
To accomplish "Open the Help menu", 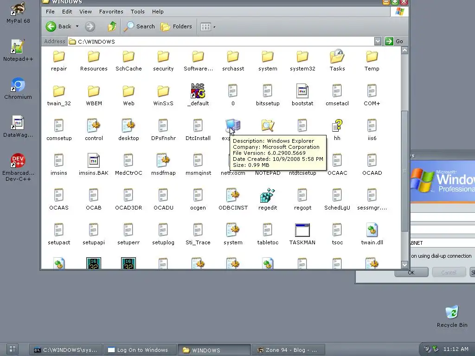I will 158,12.
